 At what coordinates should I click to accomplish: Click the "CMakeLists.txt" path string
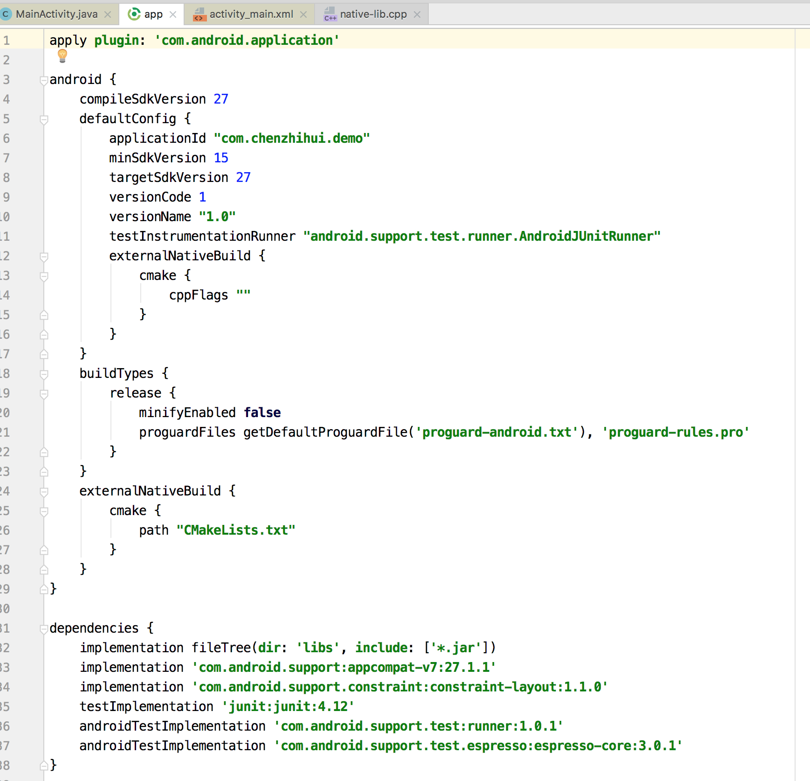(236, 530)
